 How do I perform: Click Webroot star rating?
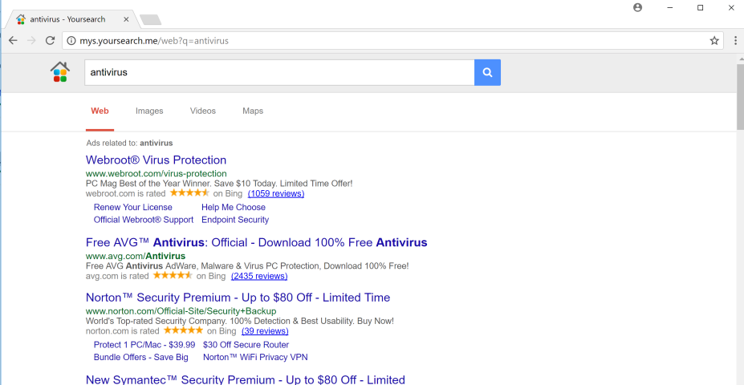coord(189,193)
